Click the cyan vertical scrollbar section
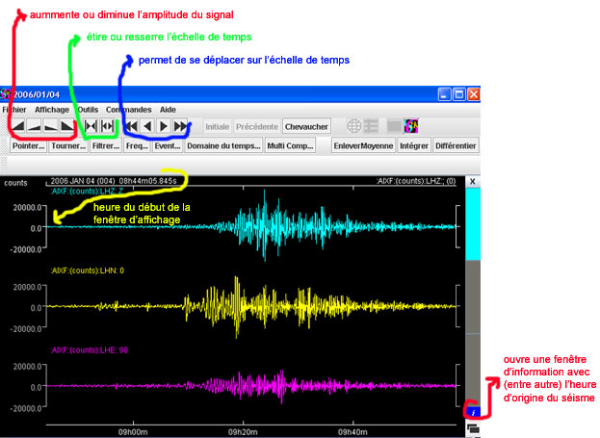Viewport: 600px width, 438px height. coord(472,221)
